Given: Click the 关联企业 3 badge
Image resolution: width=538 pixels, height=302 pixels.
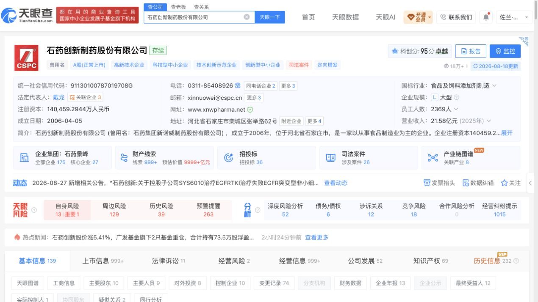Looking at the screenshot, I should 85,97.
